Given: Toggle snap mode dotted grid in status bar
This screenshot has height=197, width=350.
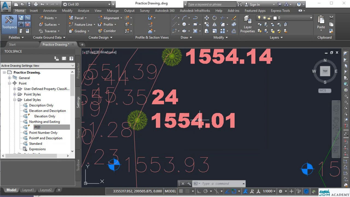Looking at the screenshot, I should coord(188,191).
